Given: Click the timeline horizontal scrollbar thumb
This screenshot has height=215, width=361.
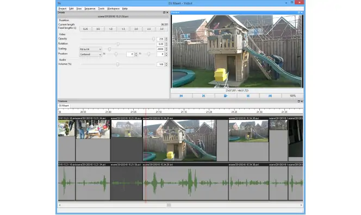Looking at the screenshot, I should click(x=169, y=205).
